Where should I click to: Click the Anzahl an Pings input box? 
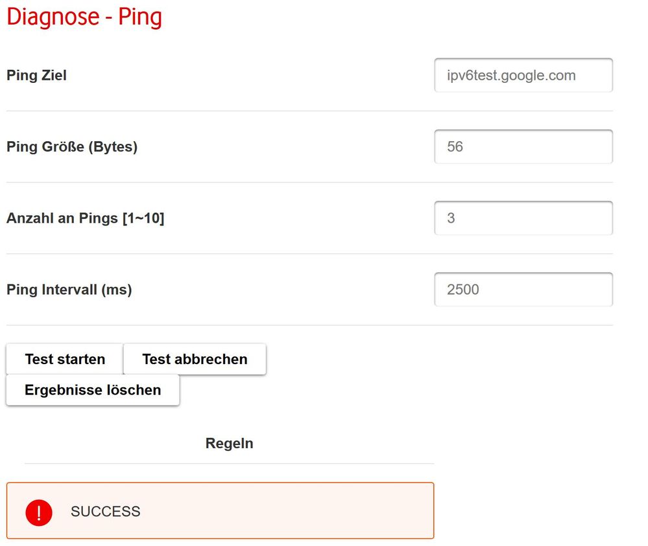523,218
